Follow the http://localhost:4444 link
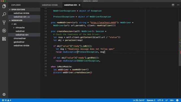 click(x=103, y=23)
